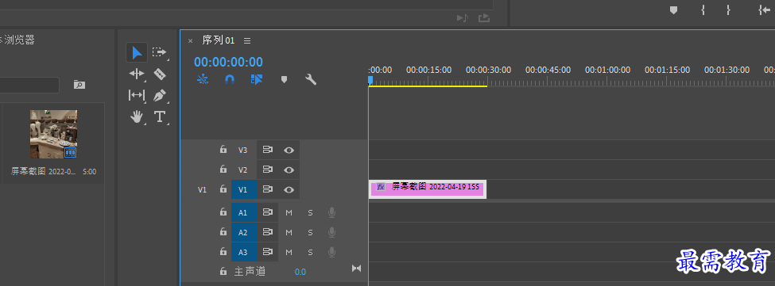Screen dimensions: 775x286
Task: Mute track A2
Action: click(x=289, y=232)
